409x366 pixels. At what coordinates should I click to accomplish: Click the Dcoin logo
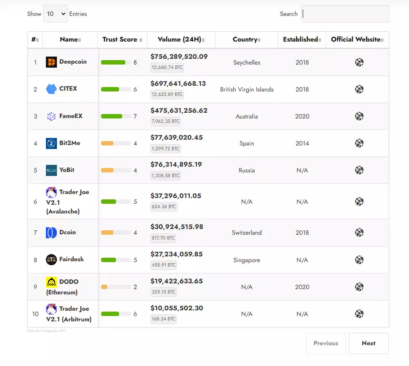[51, 233]
